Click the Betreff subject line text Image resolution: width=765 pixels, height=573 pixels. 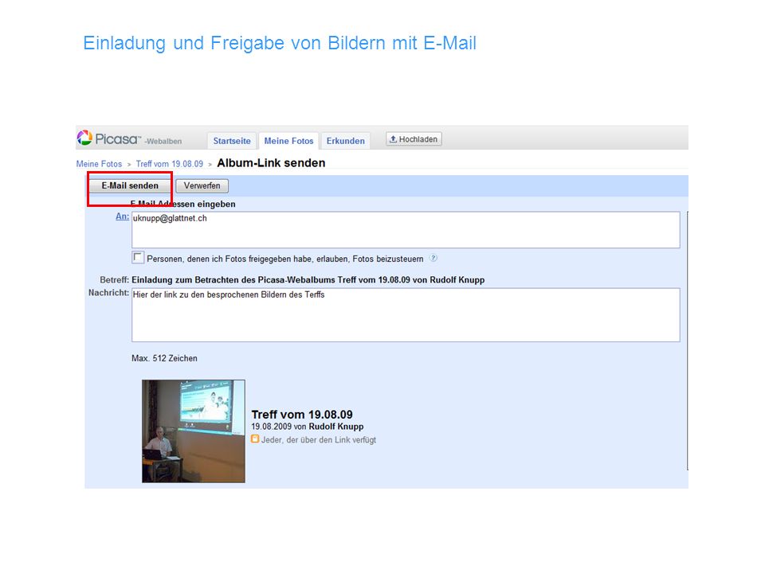[x=308, y=280]
